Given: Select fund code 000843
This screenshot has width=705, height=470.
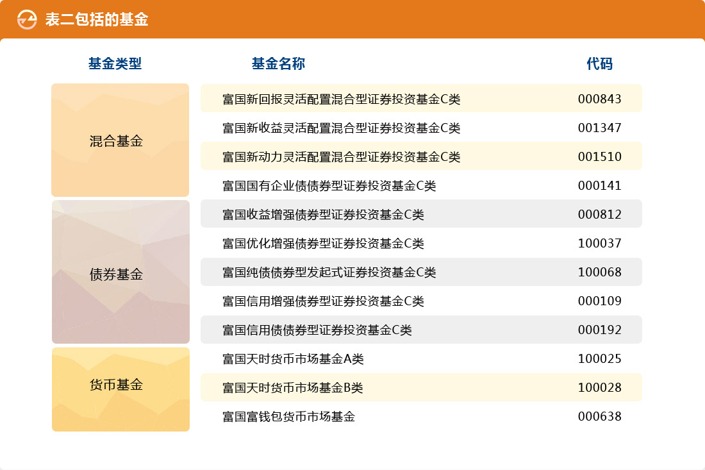Looking at the screenshot, I should tap(599, 99).
